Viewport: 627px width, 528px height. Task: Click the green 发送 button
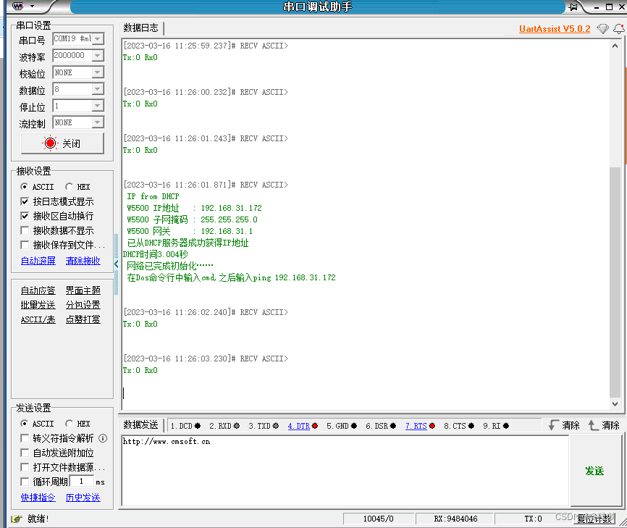point(594,471)
